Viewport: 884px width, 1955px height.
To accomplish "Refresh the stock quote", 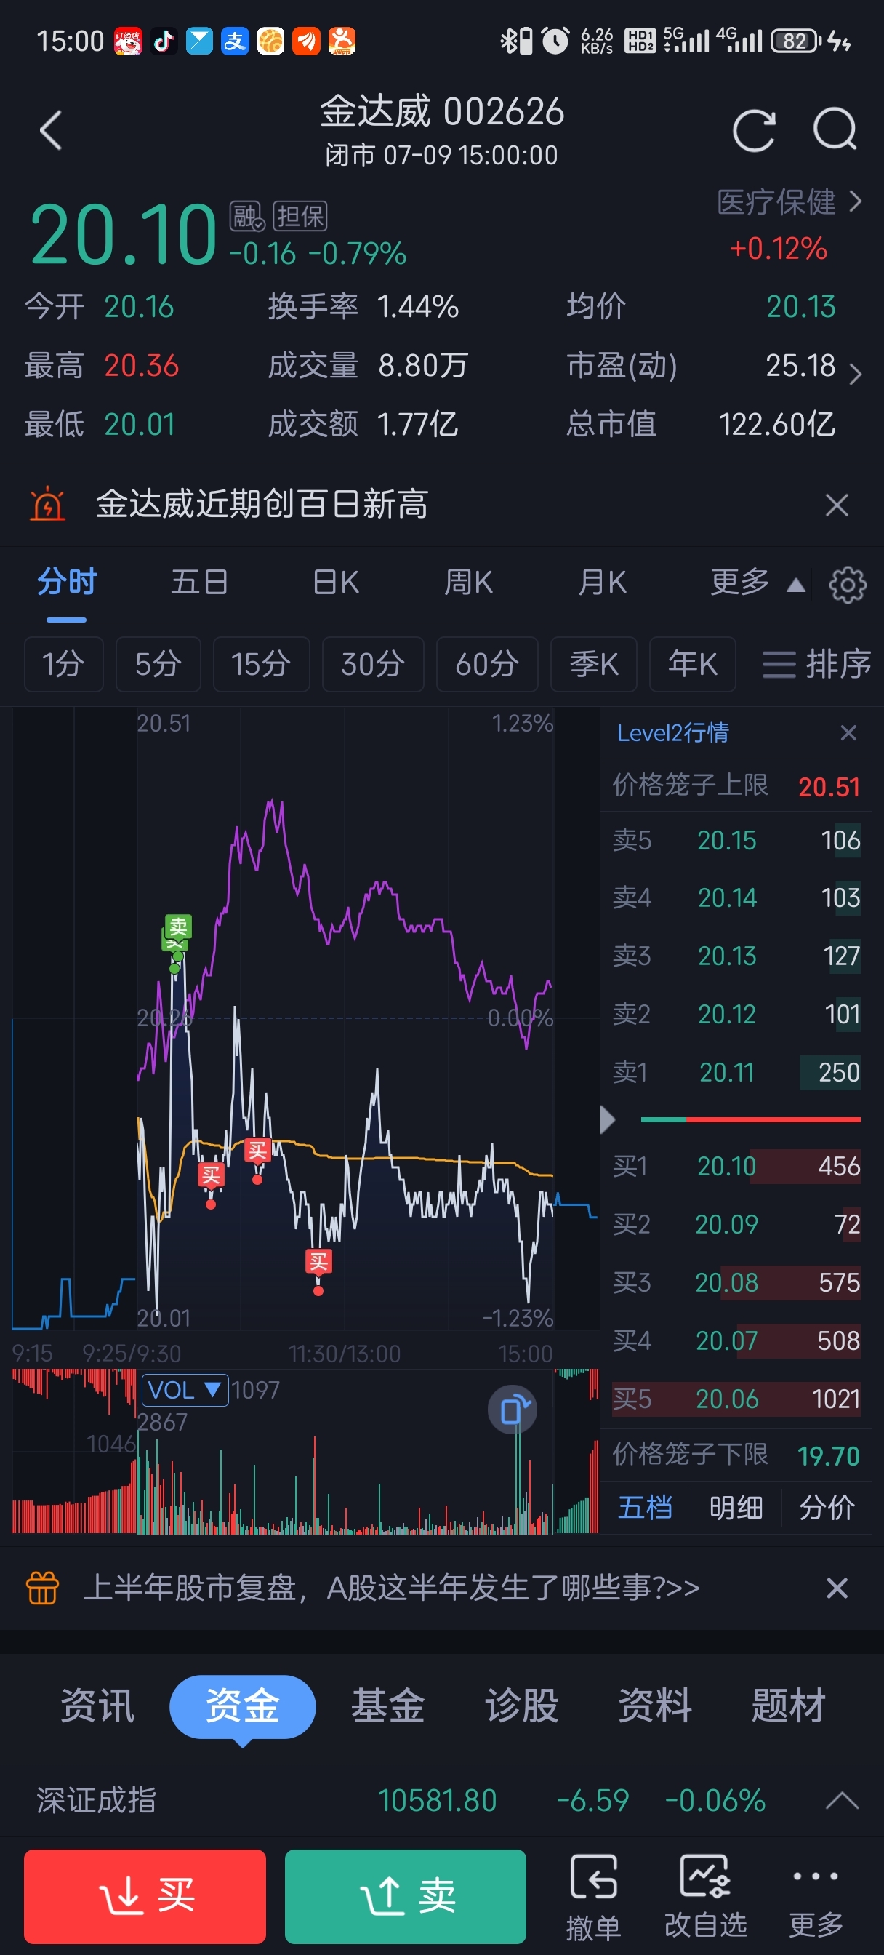I will (753, 130).
